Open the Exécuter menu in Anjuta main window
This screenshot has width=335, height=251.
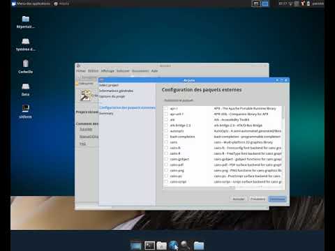pos(123,71)
